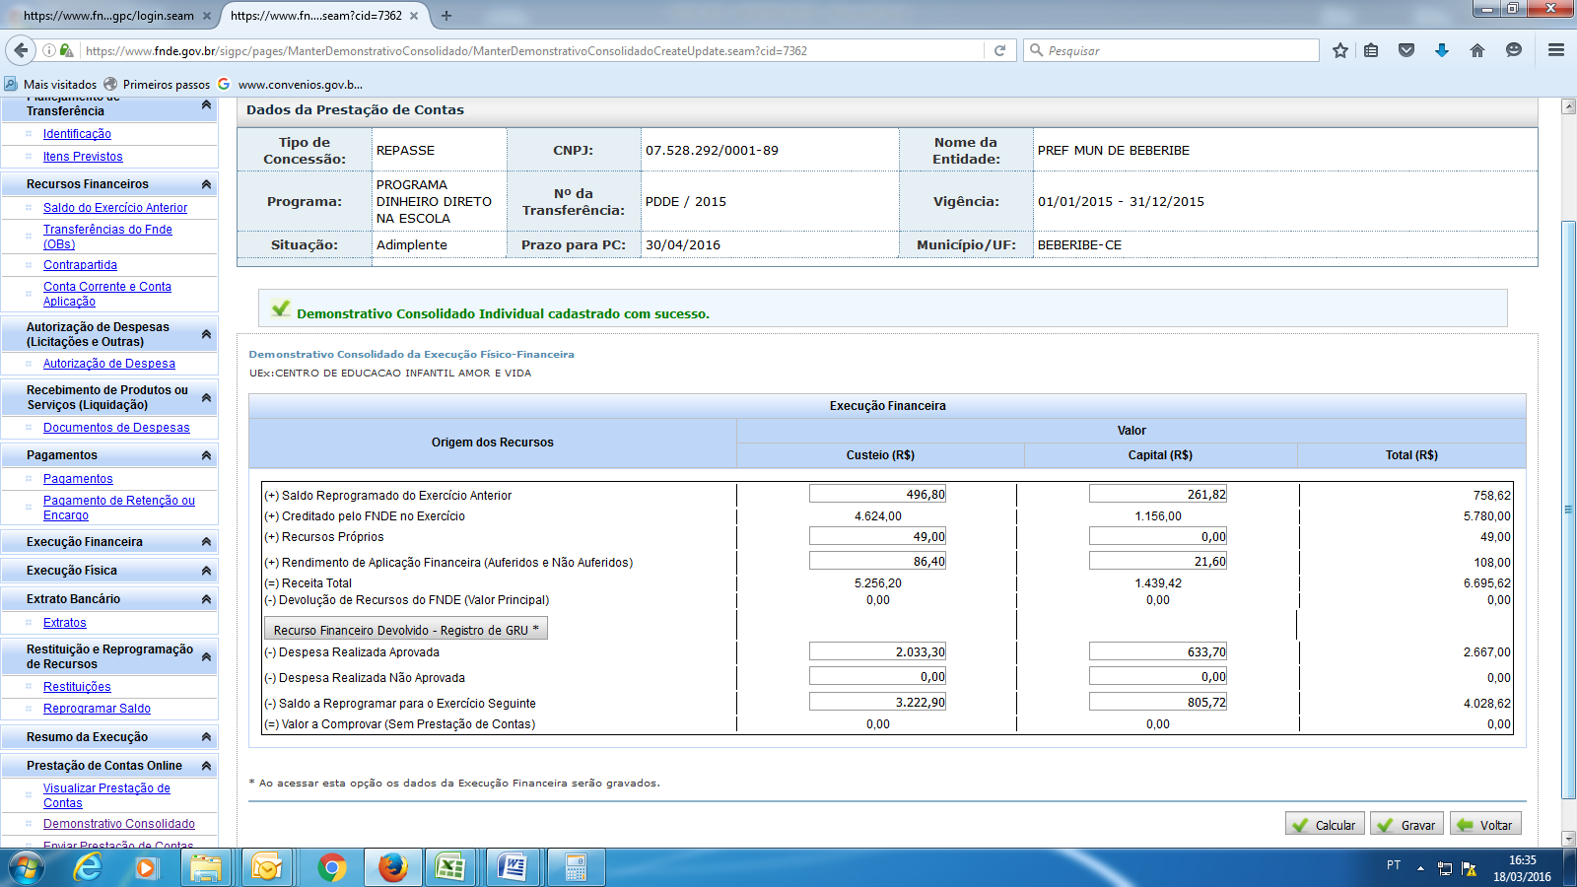Launch Excel from the taskbar
This screenshot has height=887, width=1577.
451,867
